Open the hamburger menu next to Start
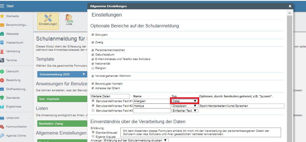 (x=2, y=6)
